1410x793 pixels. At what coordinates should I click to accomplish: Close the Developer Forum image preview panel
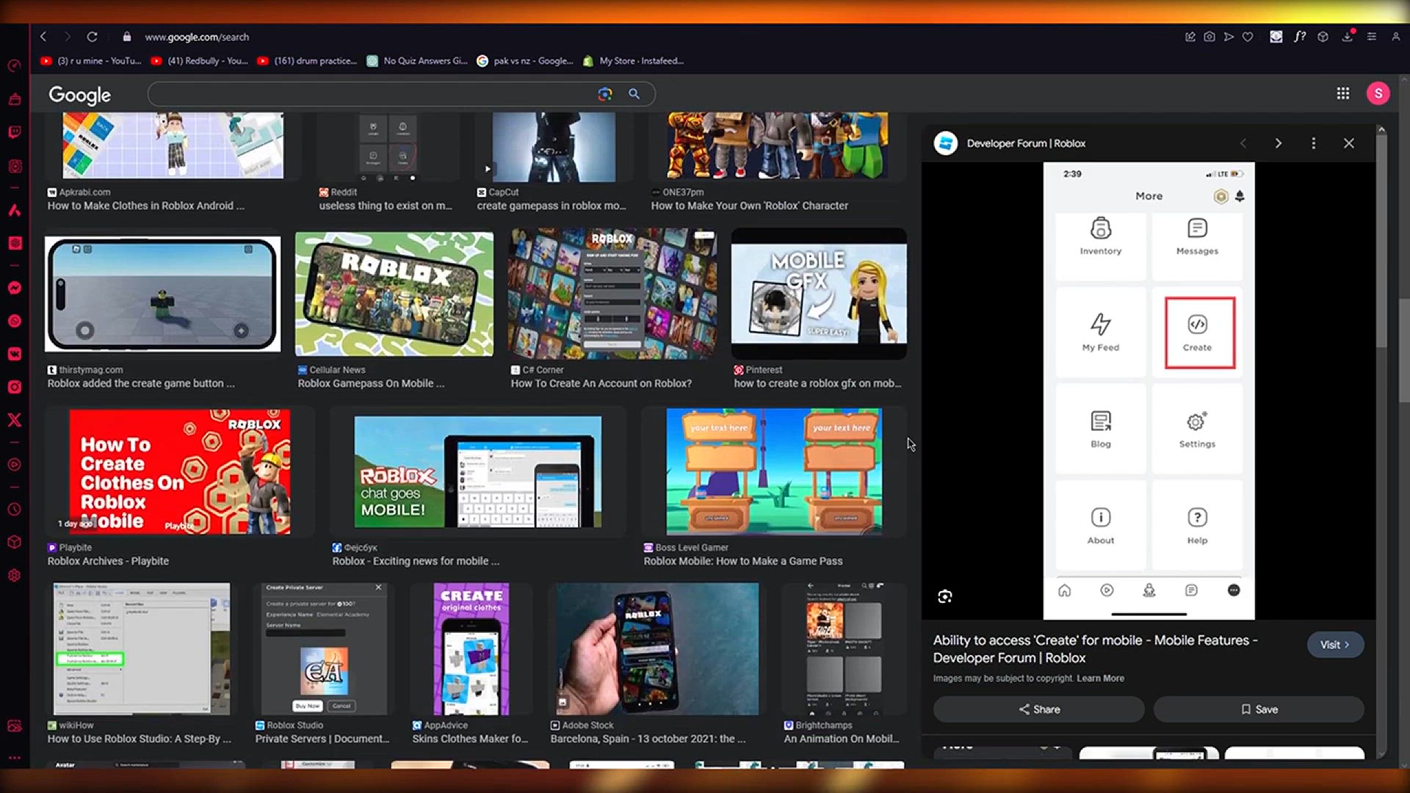(1348, 143)
